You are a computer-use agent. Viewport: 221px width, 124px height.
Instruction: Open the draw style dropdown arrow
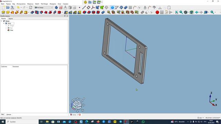pos(189,12)
